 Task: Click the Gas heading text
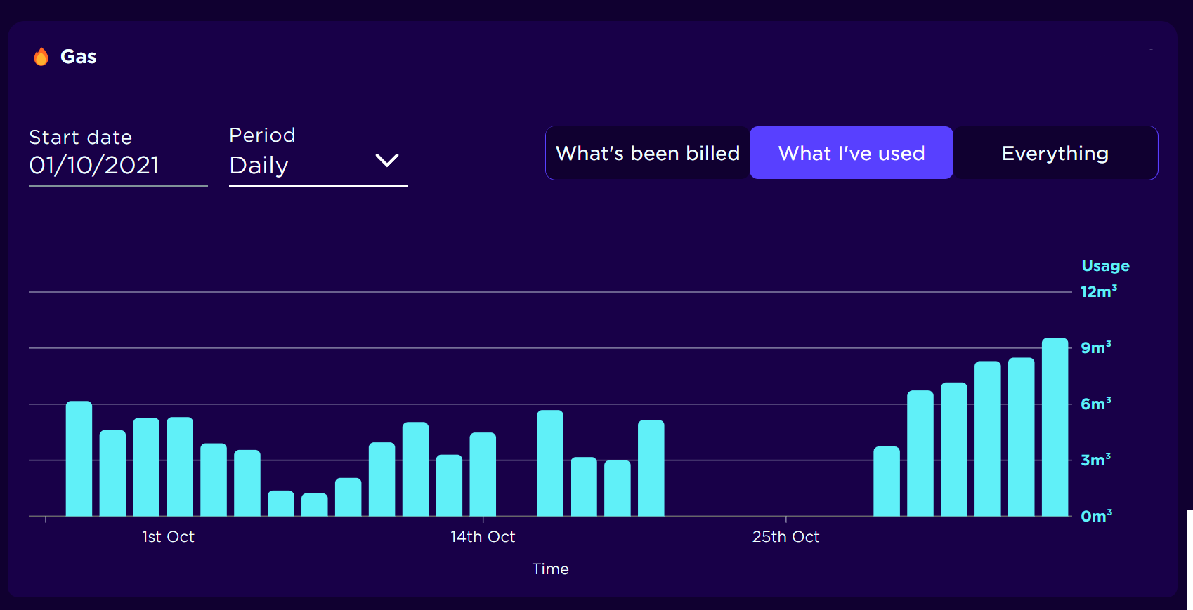tap(78, 57)
